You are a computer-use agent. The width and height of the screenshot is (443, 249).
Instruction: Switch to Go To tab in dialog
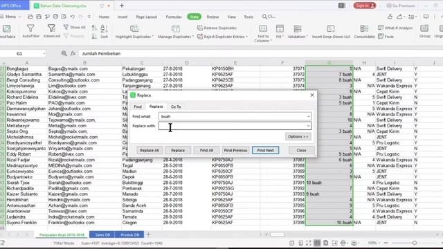176,107
